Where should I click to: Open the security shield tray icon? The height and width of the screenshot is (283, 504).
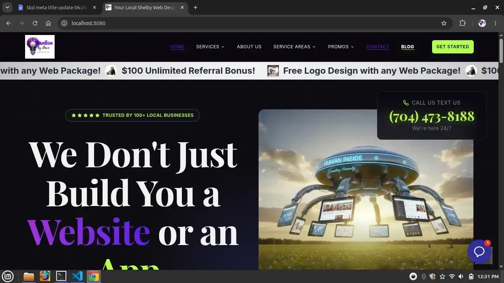[432, 276]
